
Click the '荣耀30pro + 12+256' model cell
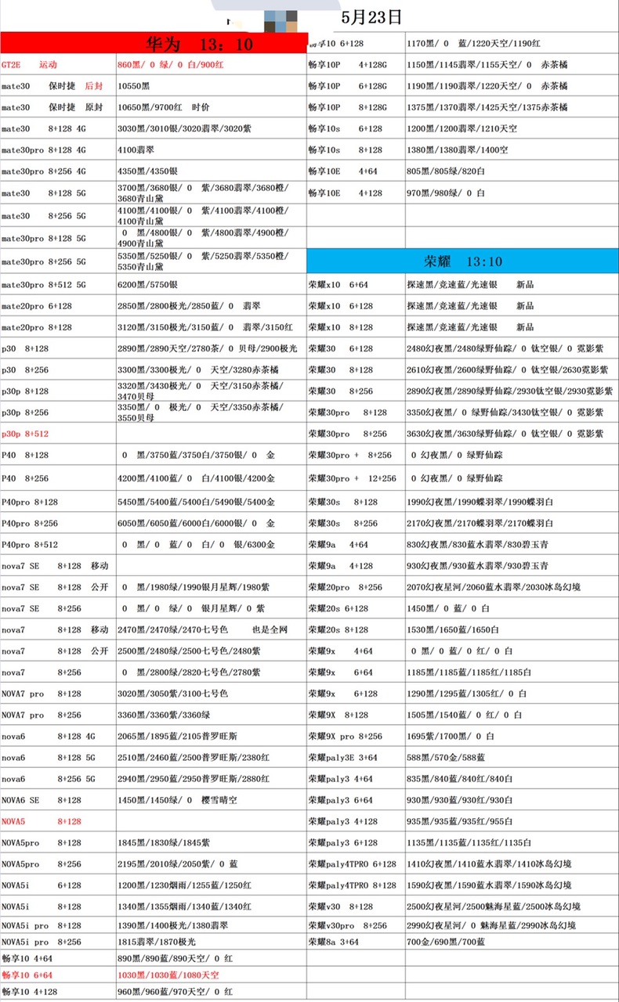pyautogui.click(x=356, y=478)
